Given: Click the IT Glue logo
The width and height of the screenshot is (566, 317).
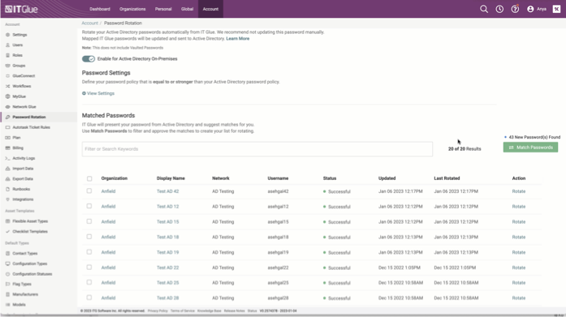Looking at the screenshot, I should pyautogui.click(x=21, y=9).
